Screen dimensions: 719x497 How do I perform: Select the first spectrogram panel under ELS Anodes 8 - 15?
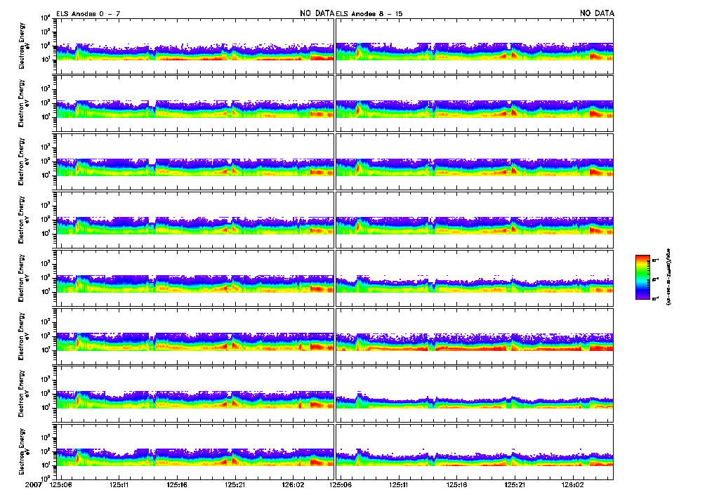475,46
